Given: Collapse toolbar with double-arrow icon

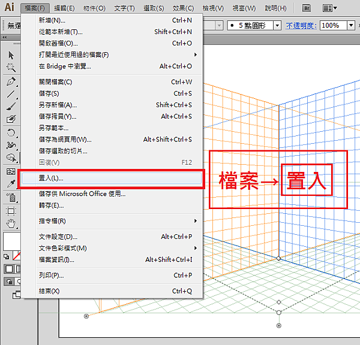Looking at the screenshot, I should [x=5, y=37].
